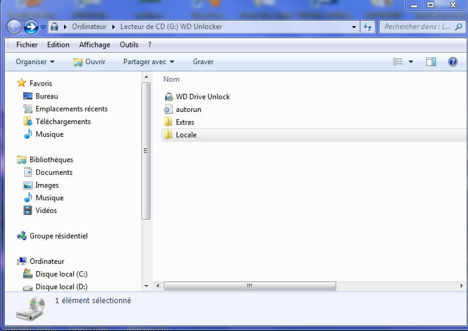Viewport: 468px width, 331px height.
Task: Select Ordinateur in the navigation pane
Action: pyautogui.click(x=41, y=261)
